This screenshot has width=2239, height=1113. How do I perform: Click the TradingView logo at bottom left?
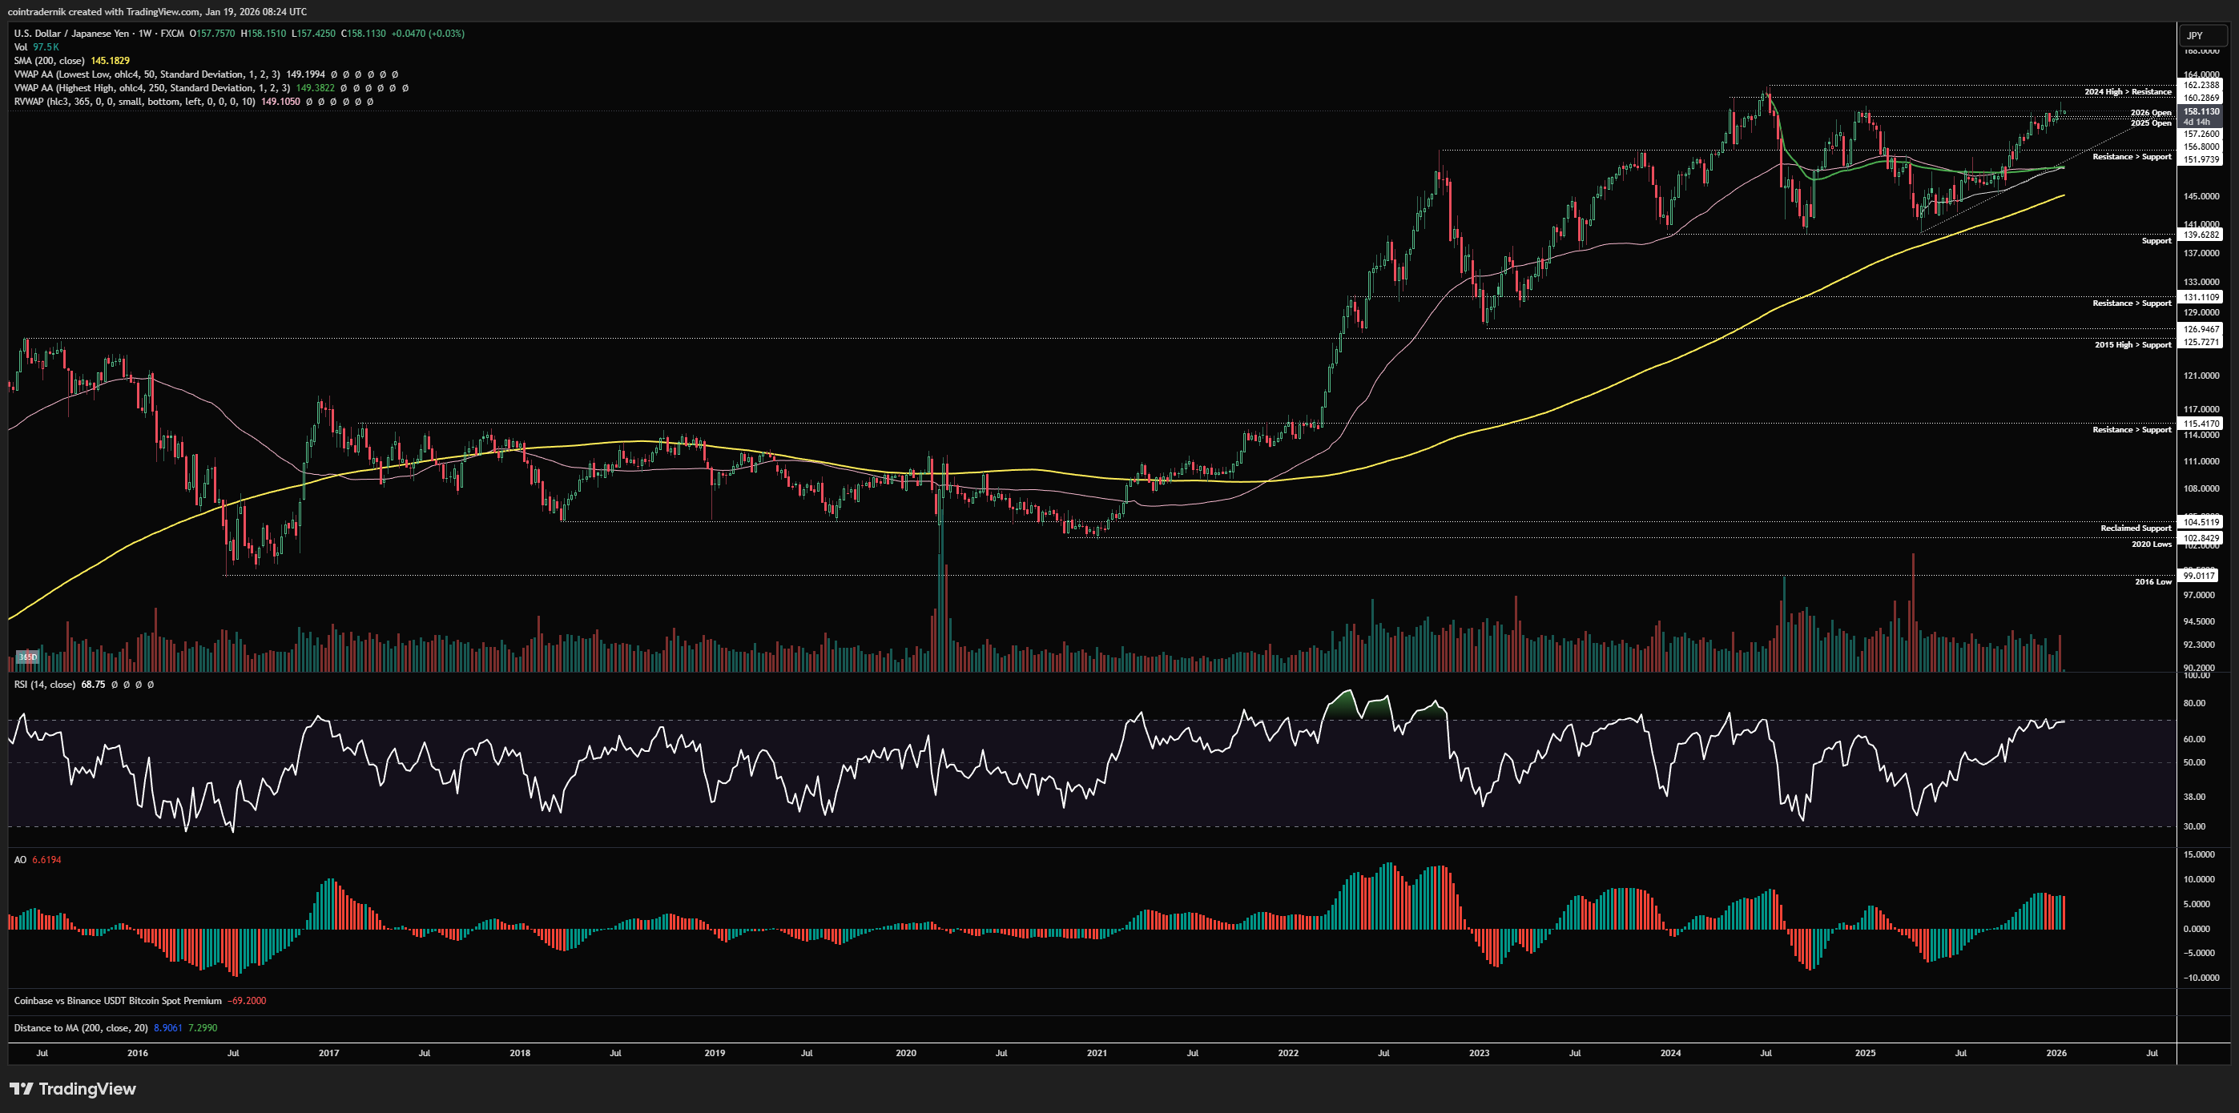coord(73,1089)
